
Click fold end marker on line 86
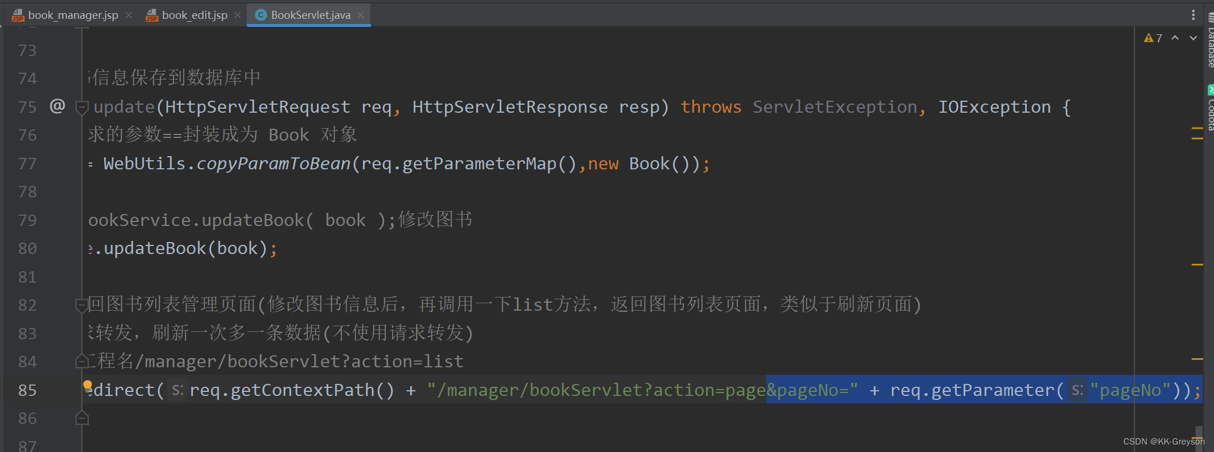[82, 418]
